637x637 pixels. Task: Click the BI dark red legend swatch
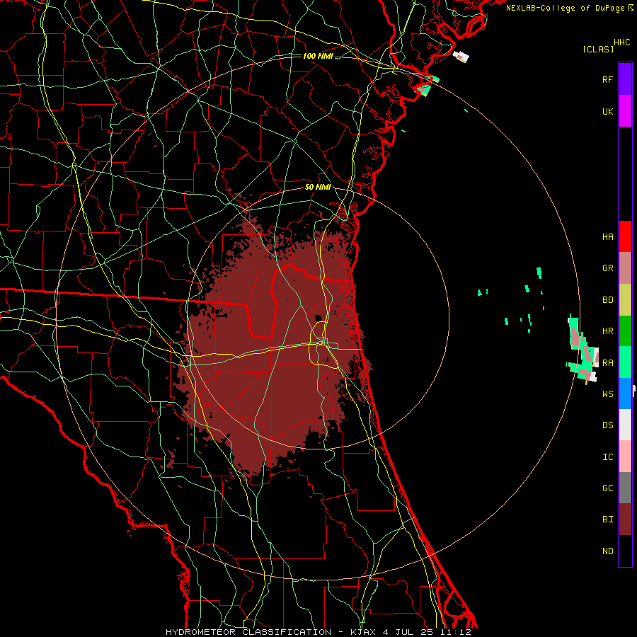625,520
